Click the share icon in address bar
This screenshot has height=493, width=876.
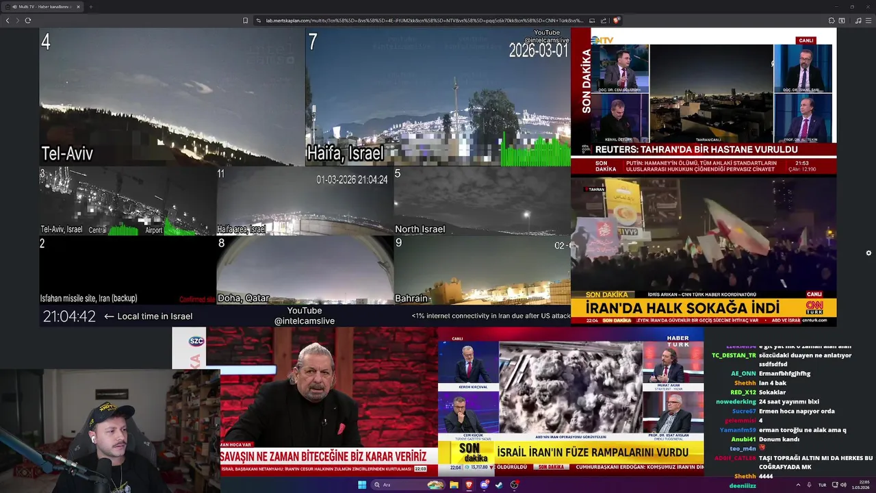point(604,21)
